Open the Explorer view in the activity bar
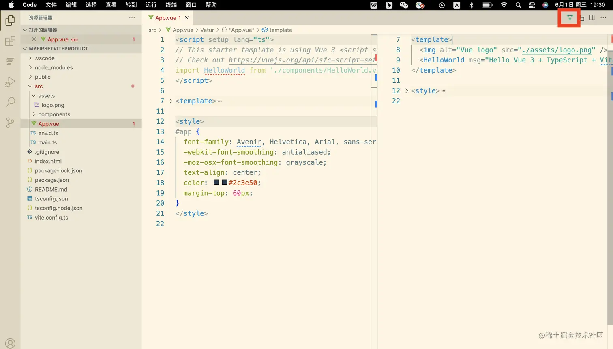The image size is (613, 349). click(10, 20)
